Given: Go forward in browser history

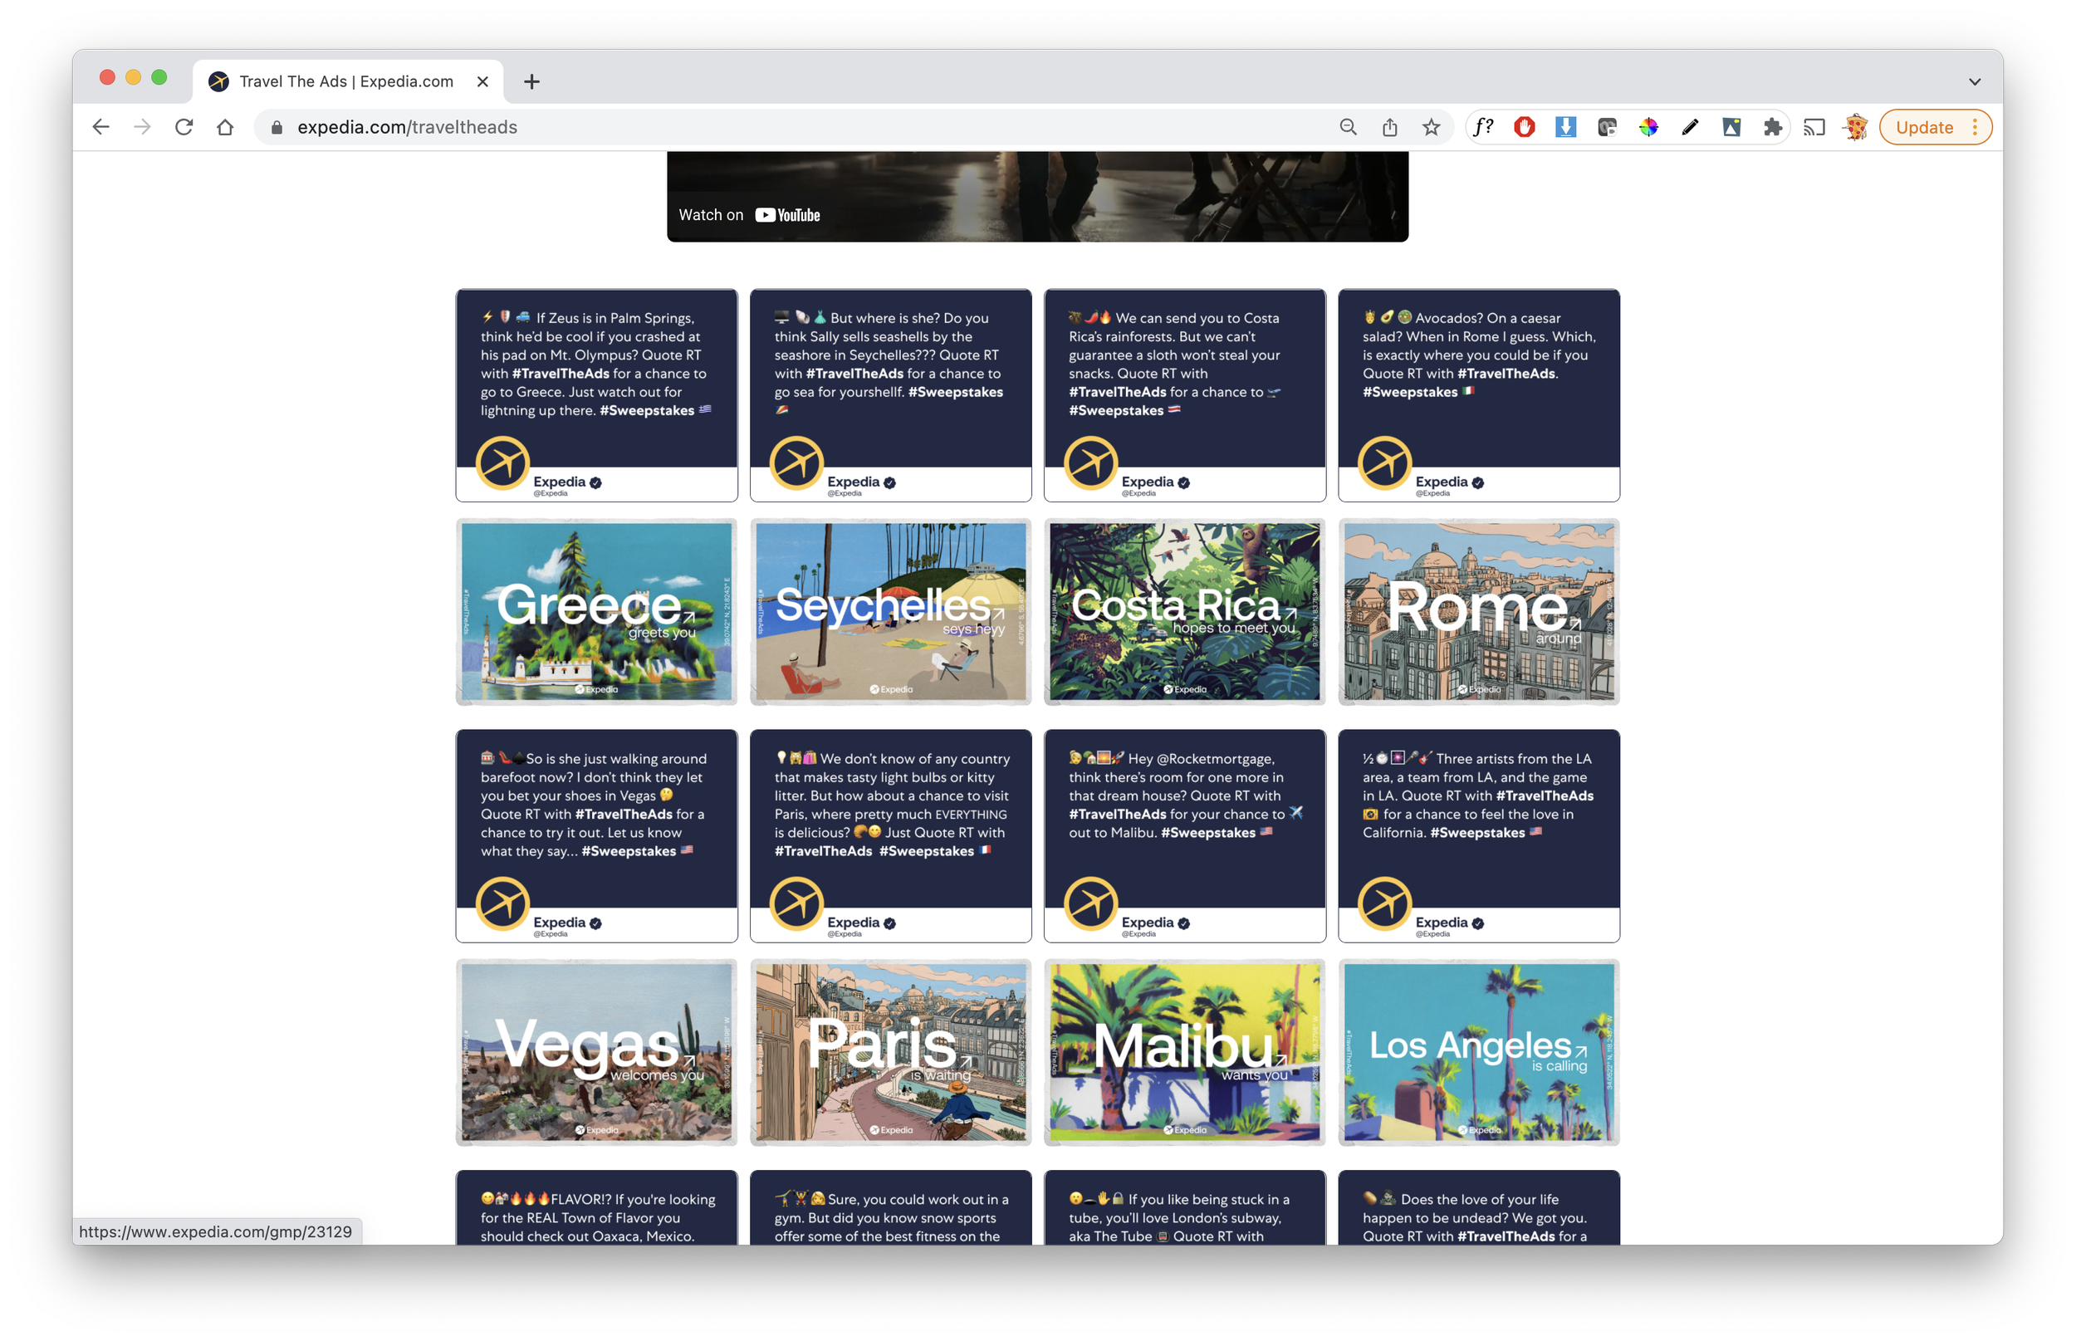Looking at the screenshot, I should pyautogui.click(x=142, y=127).
